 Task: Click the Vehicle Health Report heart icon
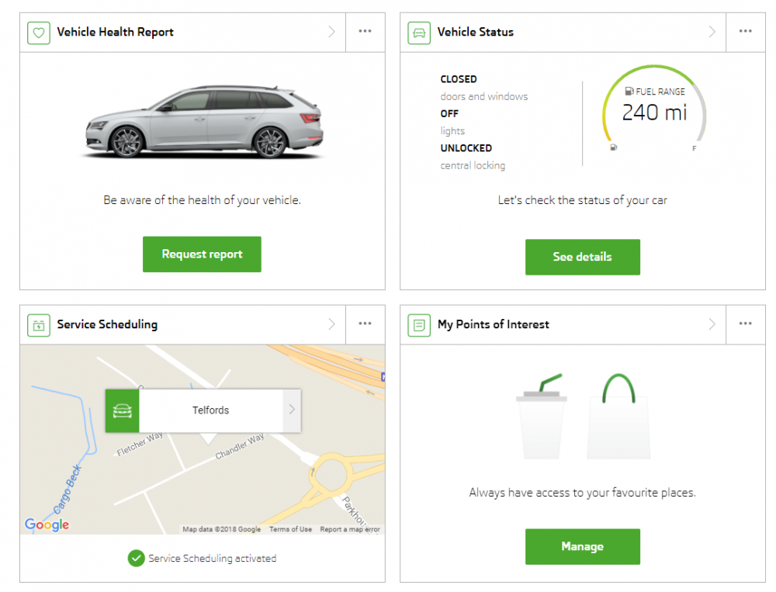pyautogui.click(x=39, y=33)
